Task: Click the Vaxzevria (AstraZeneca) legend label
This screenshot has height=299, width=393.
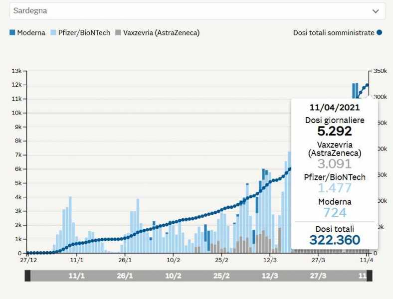Action: tap(162, 33)
